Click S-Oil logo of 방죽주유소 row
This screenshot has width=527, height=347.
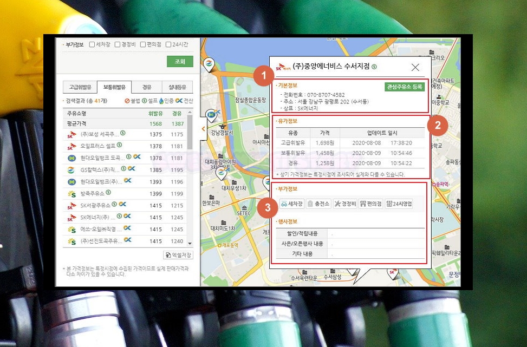click(x=71, y=194)
